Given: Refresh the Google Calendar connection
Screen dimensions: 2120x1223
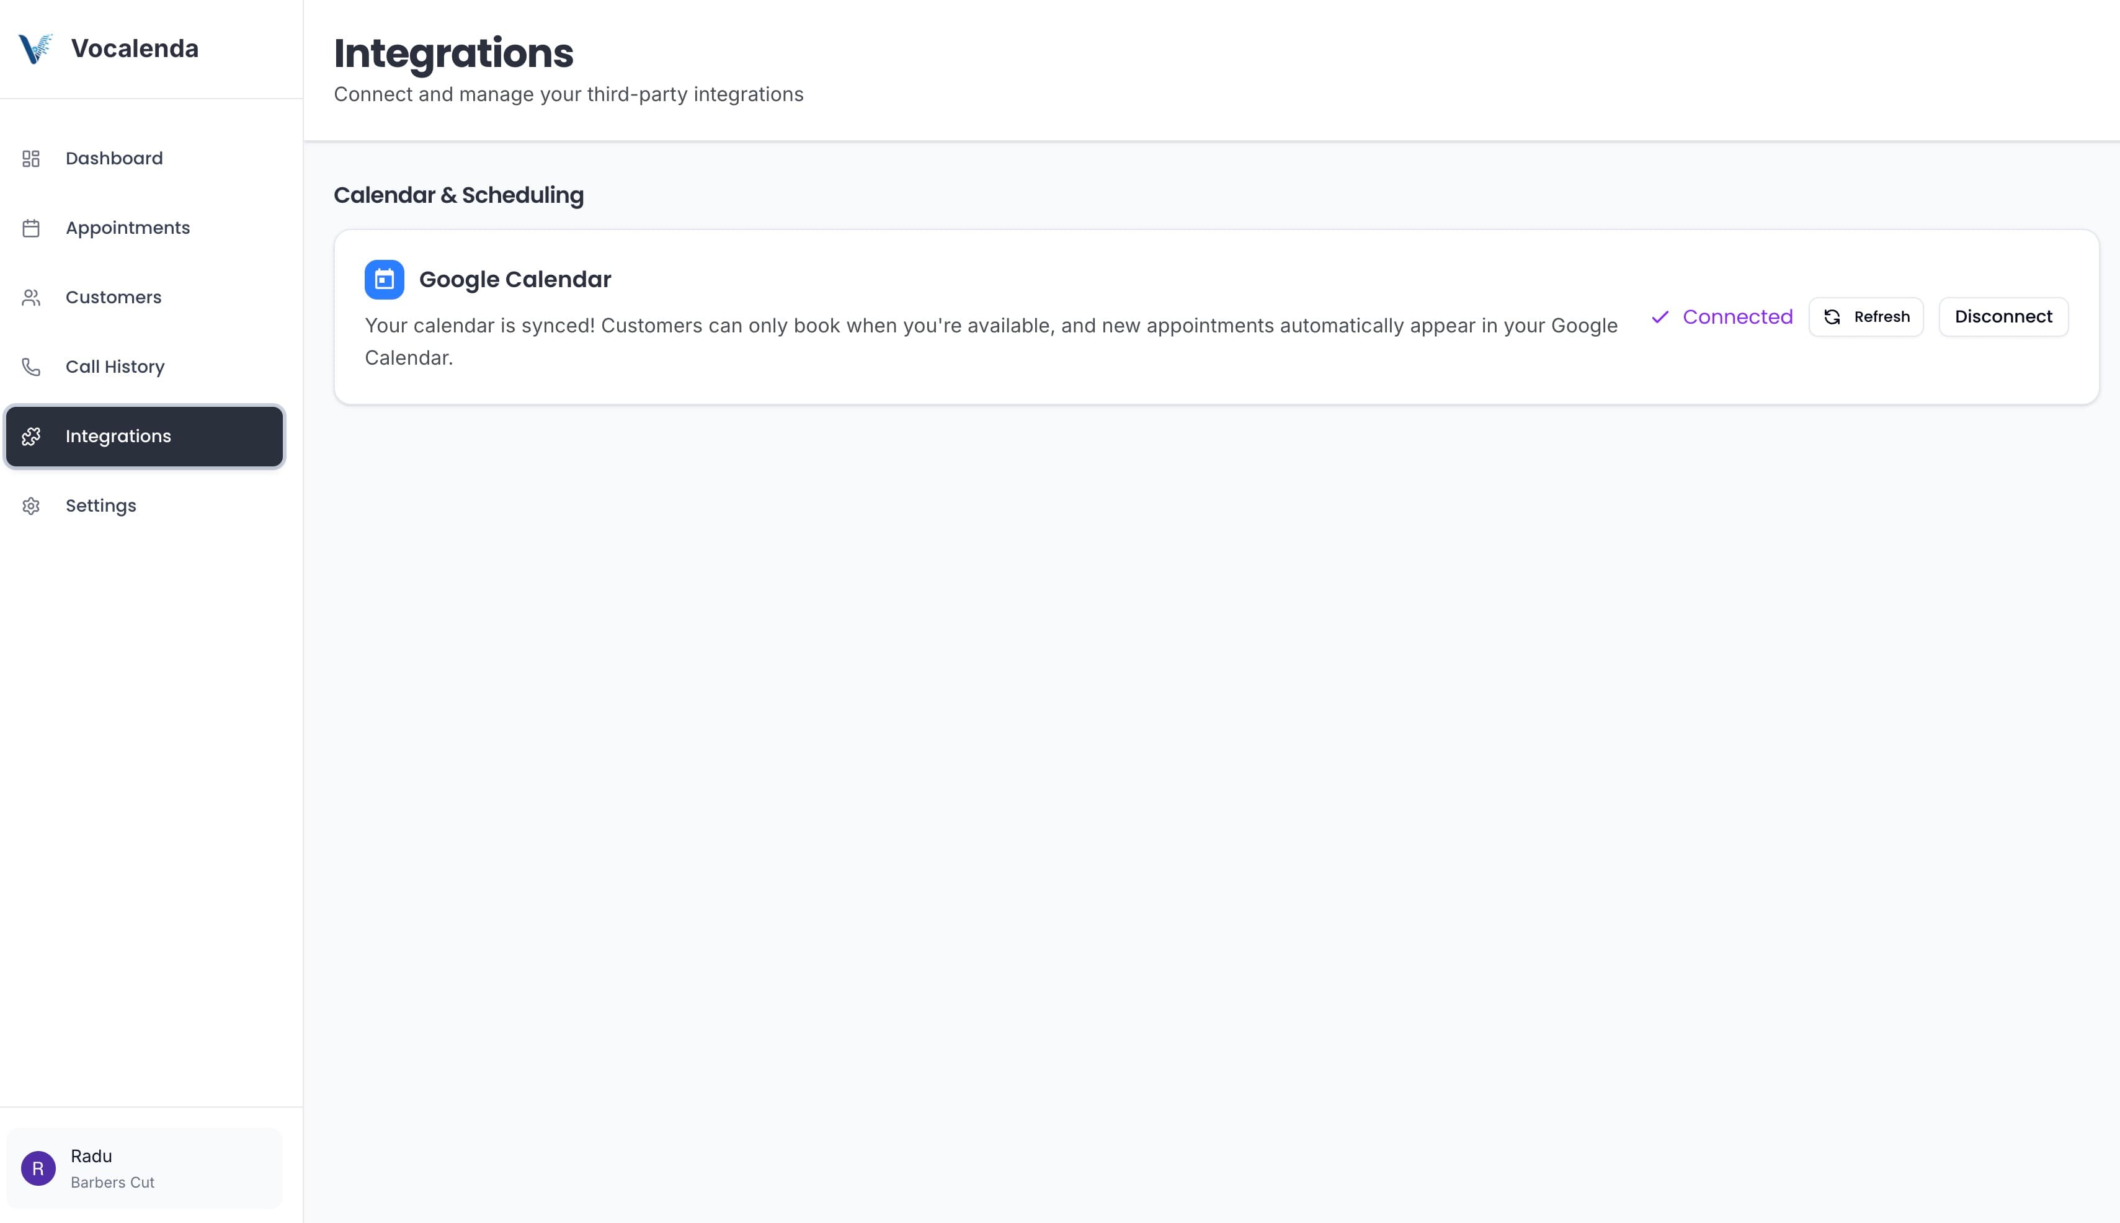Looking at the screenshot, I should coord(1866,317).
